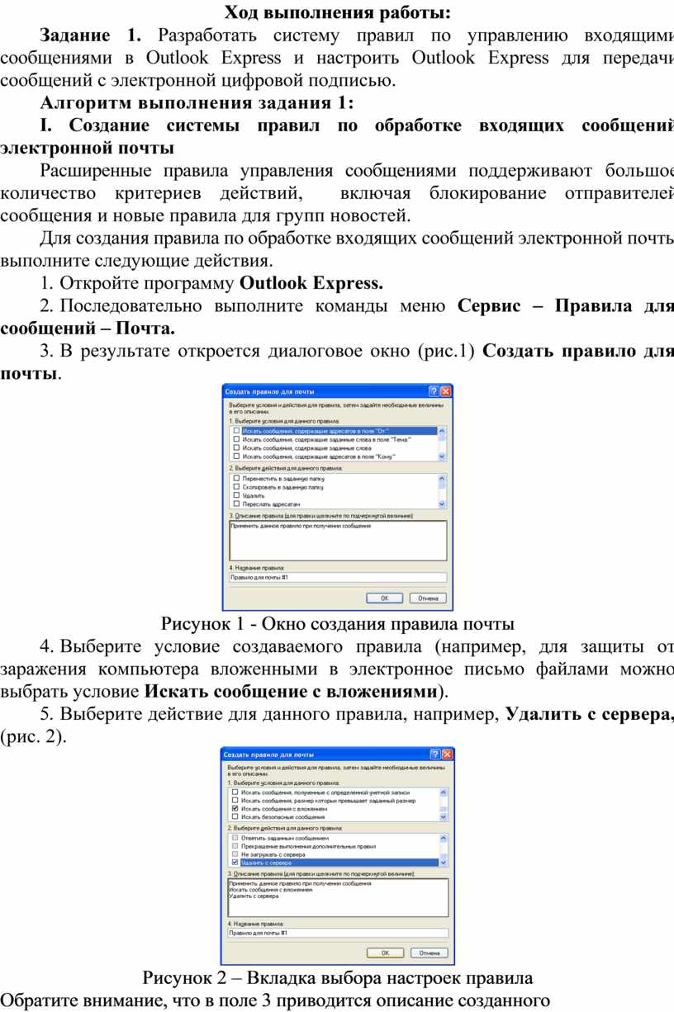Screen dimensions: 674x1012
Task: Check the condition with addressees in the "От:" field
Action: [237, 431]
